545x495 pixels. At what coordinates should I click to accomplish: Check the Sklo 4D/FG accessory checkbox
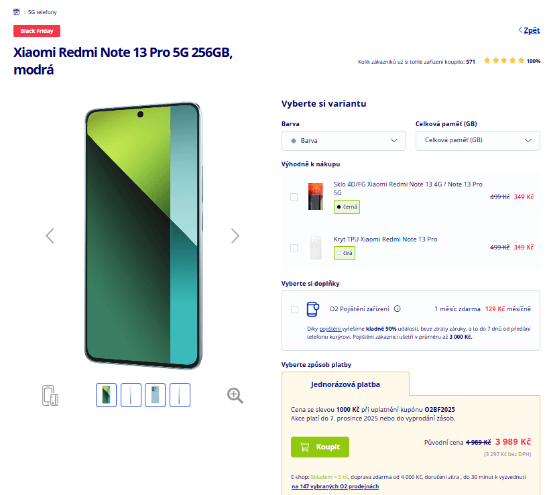click(x=294, y=197)
